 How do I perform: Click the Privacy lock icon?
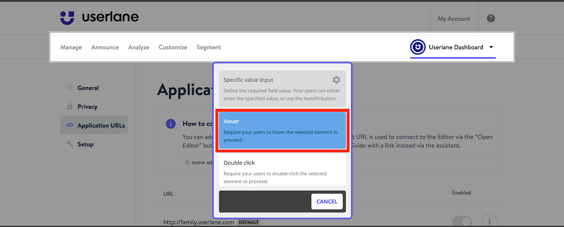pos(70,106)
